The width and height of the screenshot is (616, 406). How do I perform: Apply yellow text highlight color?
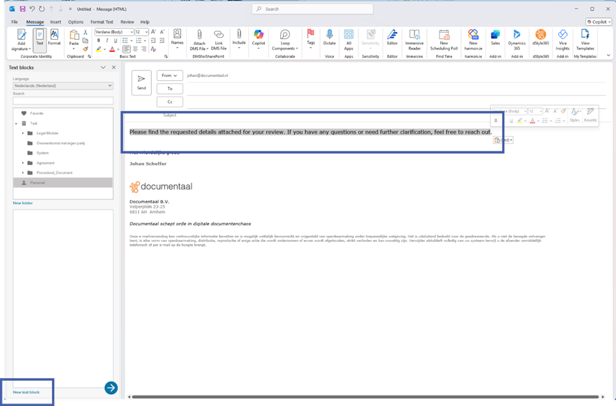[98, 49]
